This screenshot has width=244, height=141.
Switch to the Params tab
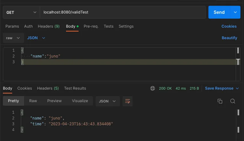[x=12, y=26]
